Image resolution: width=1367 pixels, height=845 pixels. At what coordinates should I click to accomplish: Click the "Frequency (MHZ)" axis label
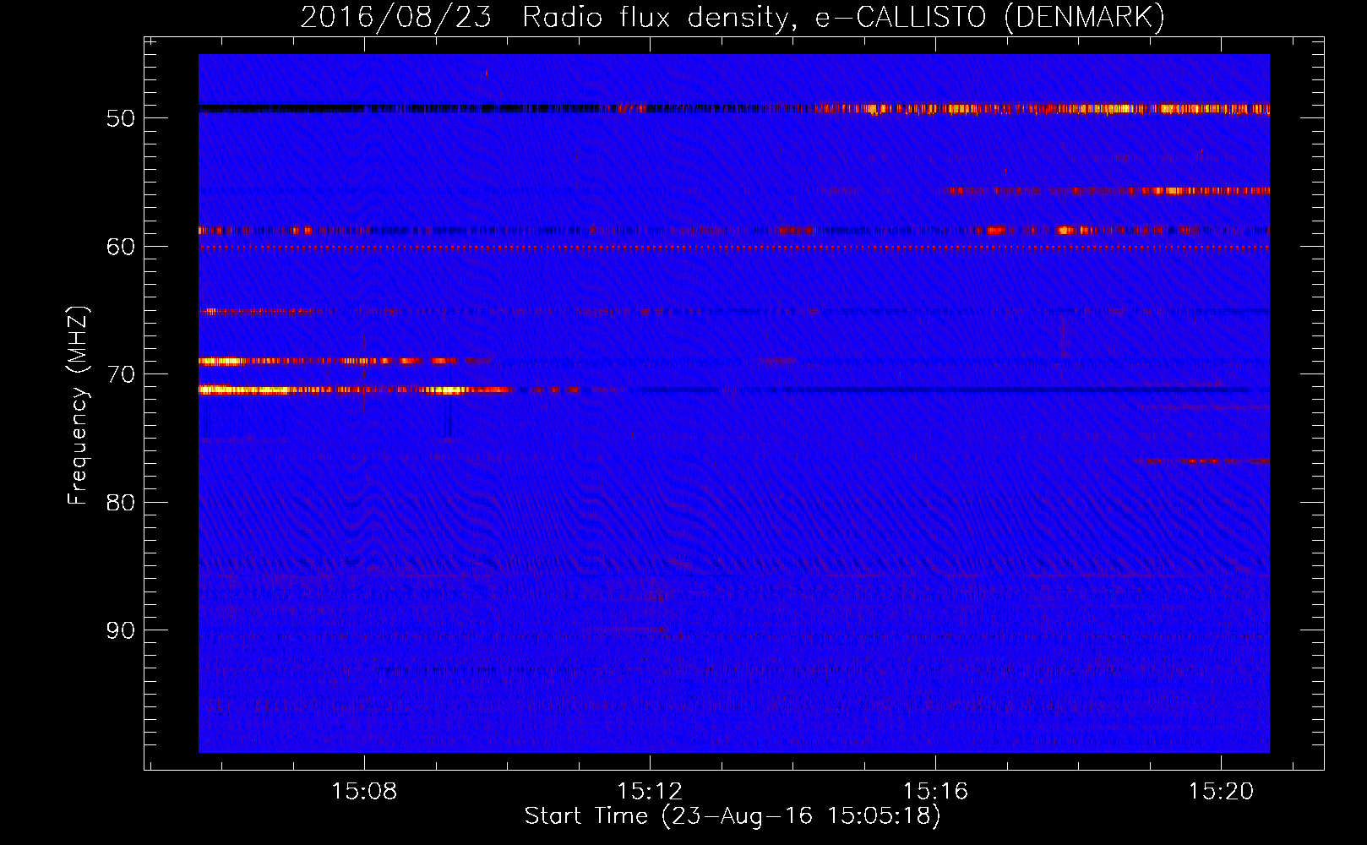click(x=78, y=406)
